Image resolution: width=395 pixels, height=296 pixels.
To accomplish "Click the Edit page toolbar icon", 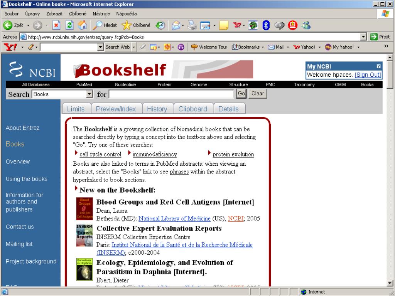I will tap(205, 25).
